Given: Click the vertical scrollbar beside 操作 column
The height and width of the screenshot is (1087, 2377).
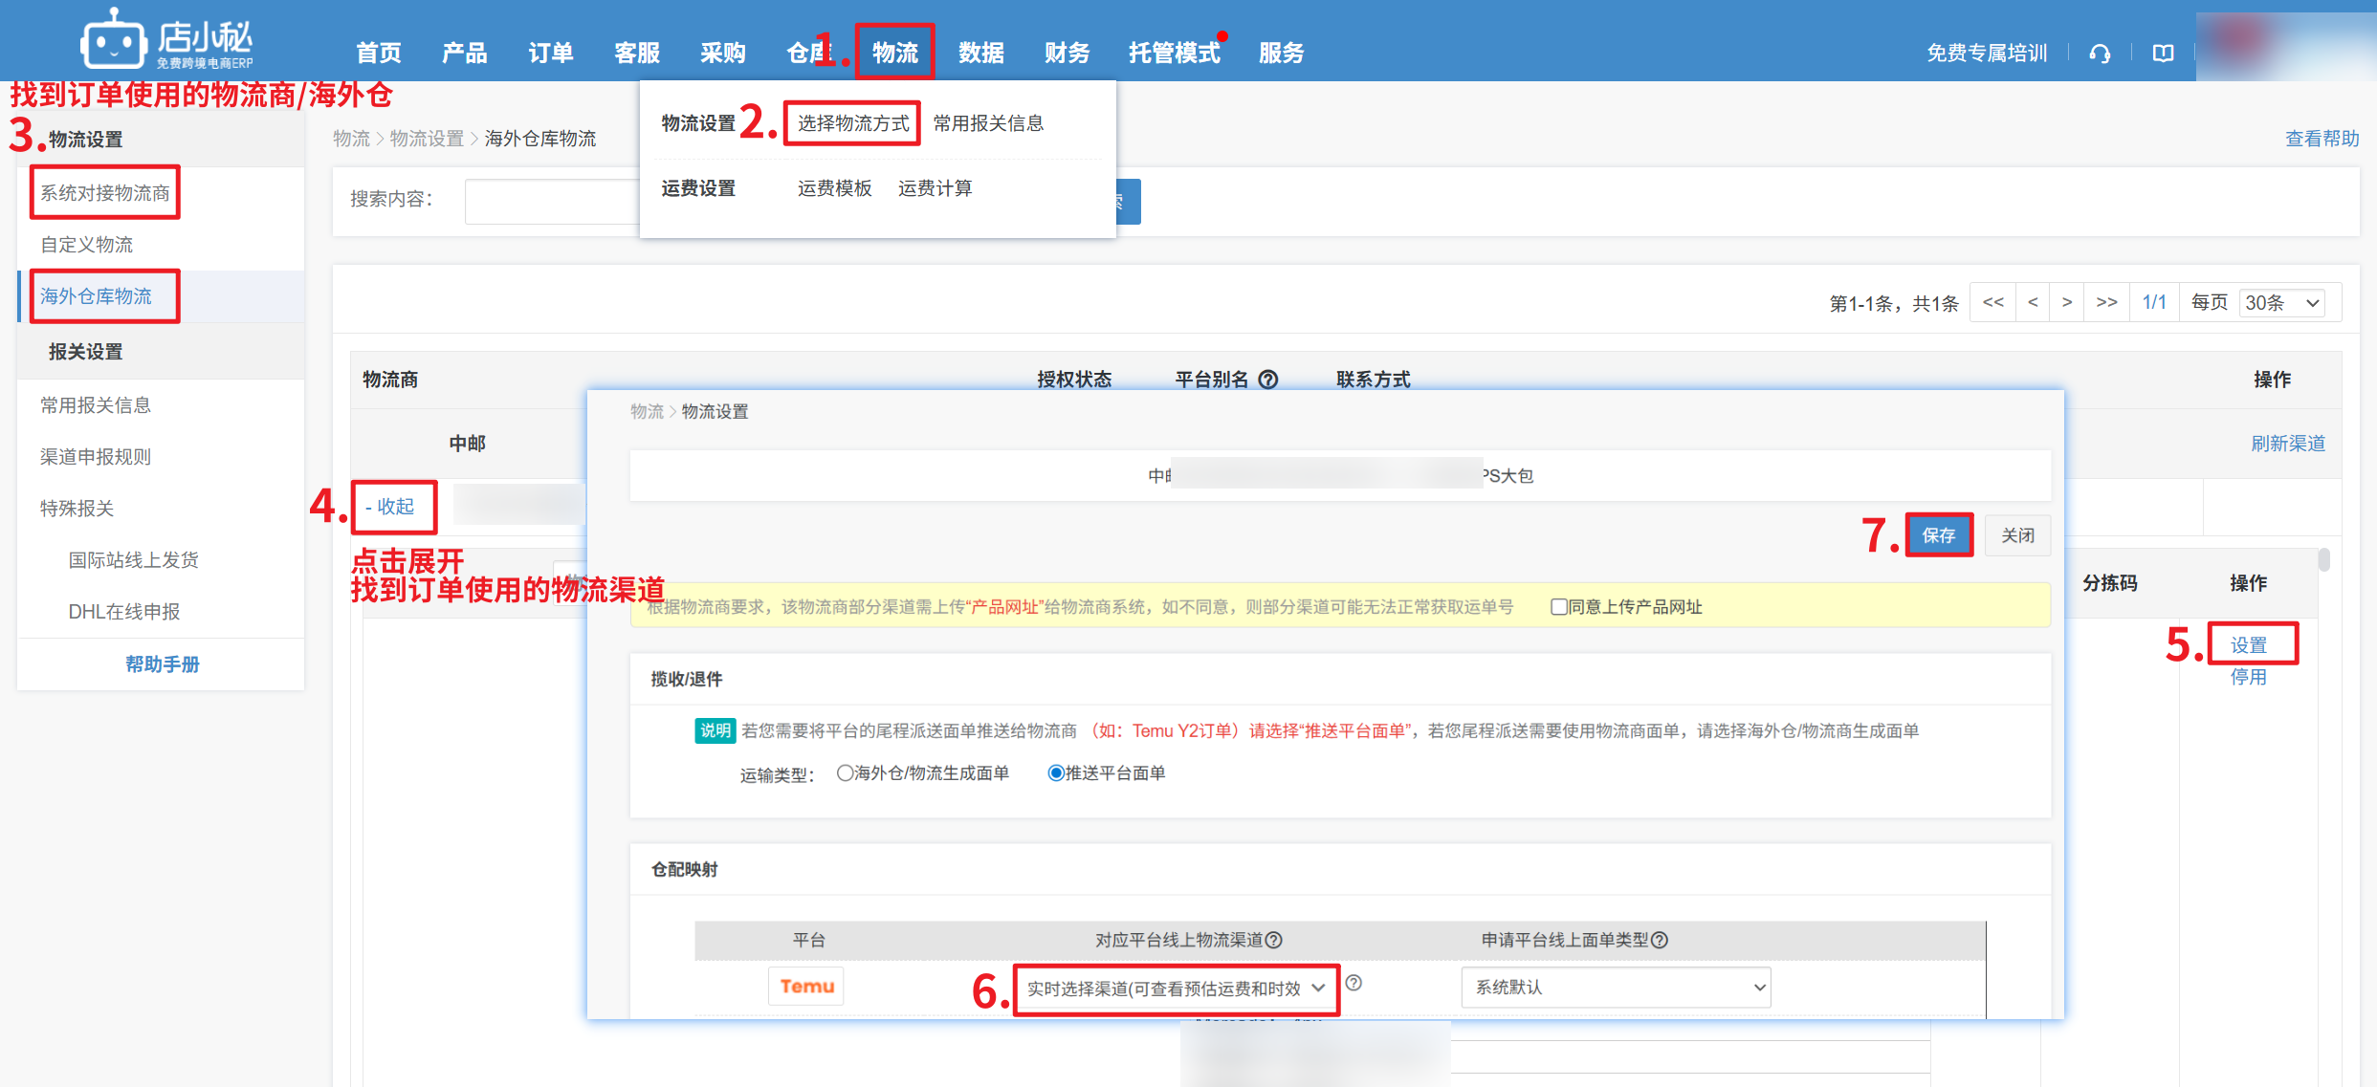Looking at the screenshot, I should (2323, 561).
